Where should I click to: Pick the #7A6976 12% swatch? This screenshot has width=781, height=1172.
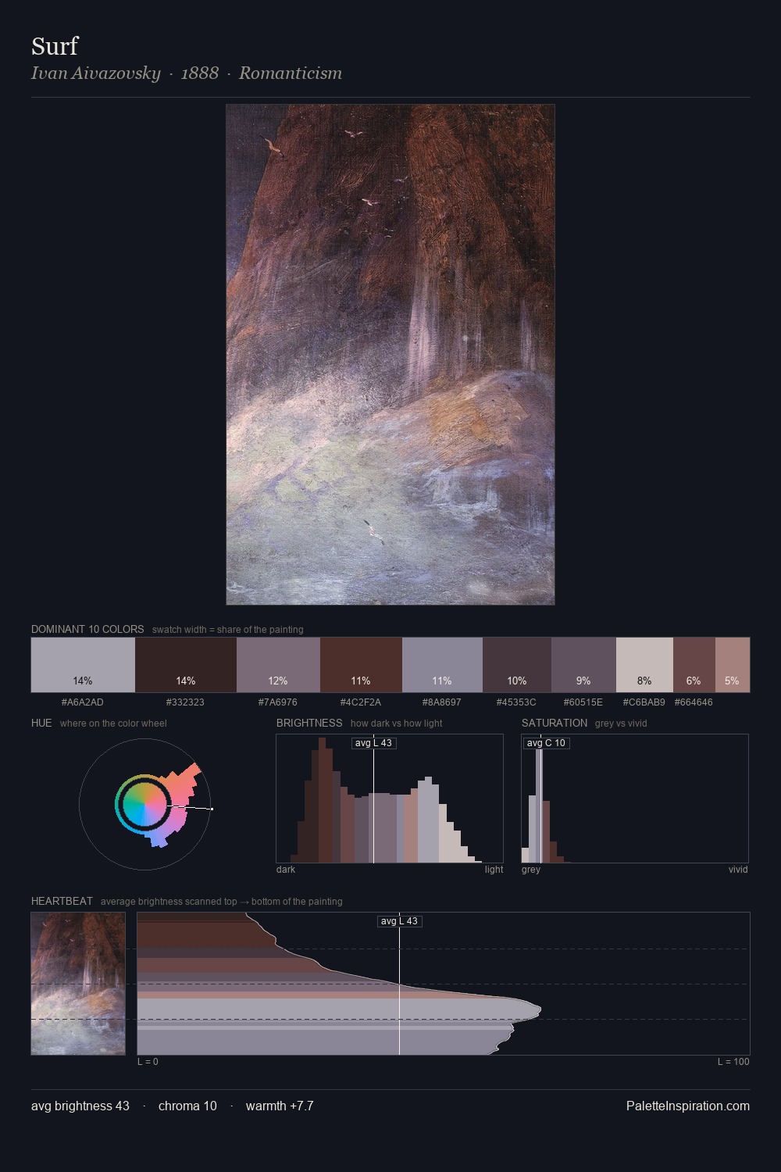(278, 665)
